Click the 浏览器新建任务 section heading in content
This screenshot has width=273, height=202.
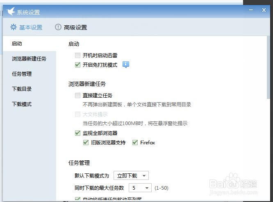[87, 84]
